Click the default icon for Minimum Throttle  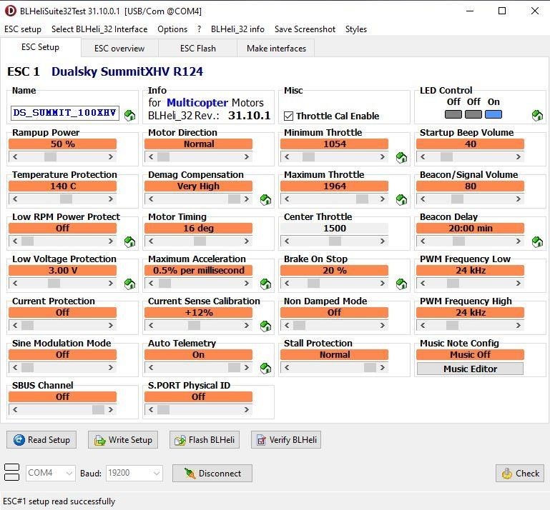pyautogui.click(x=401, y=157)
